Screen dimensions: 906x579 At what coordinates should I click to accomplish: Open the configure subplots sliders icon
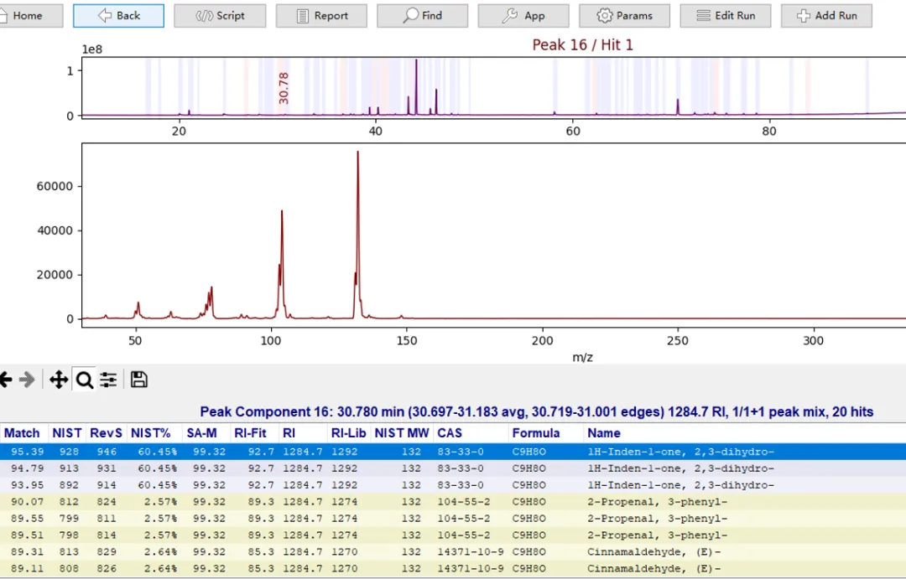(108, 380)
